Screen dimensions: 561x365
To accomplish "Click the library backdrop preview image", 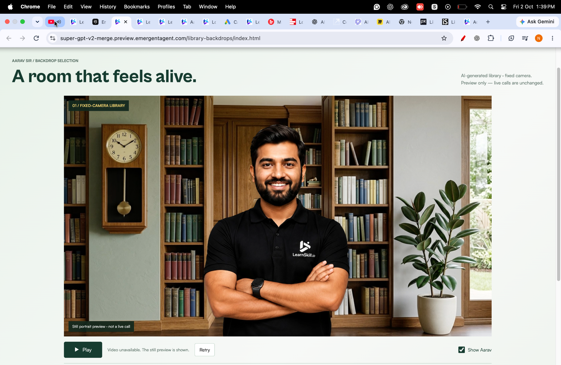I will 278,216.
